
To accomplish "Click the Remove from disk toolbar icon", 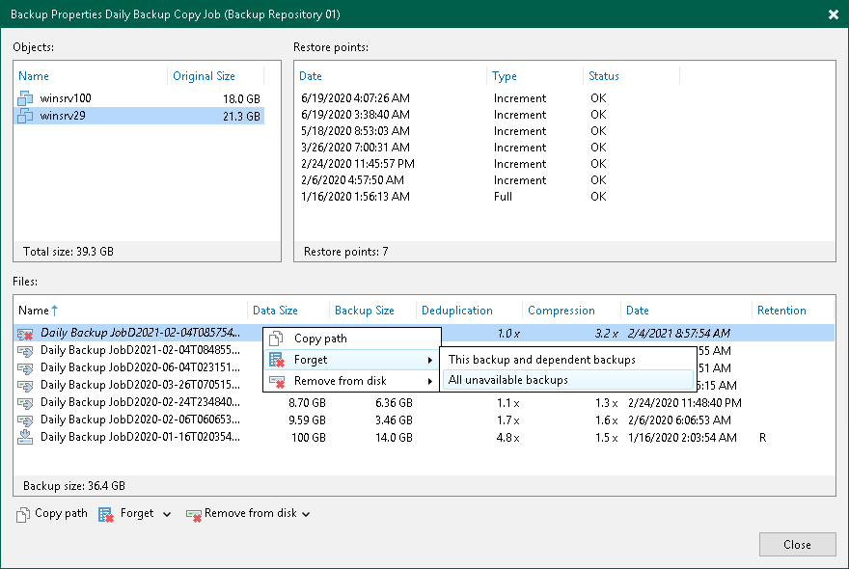I will pos(194,513).
